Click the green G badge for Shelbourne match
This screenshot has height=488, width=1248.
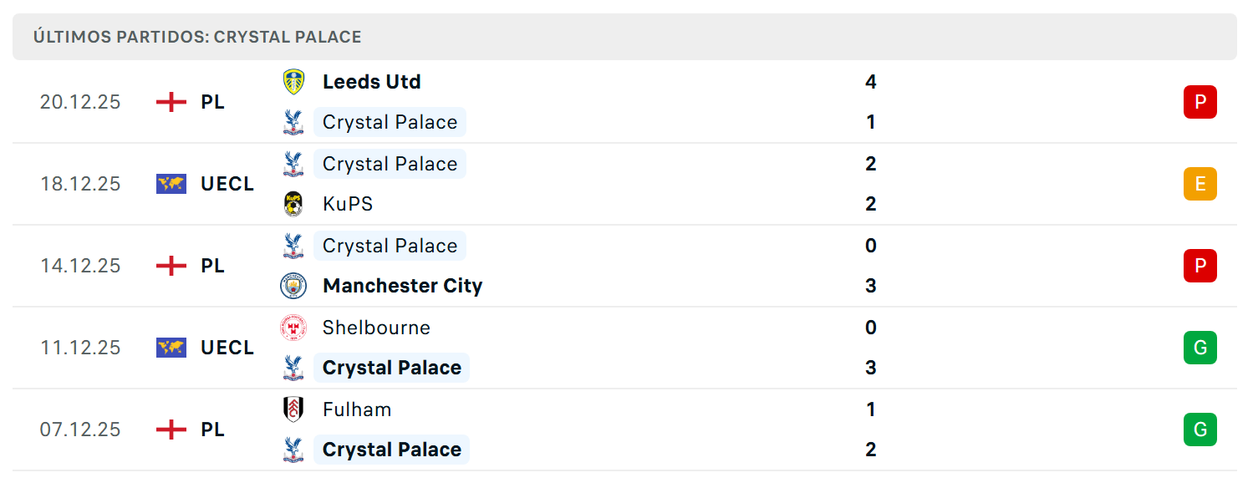click(1200, 348)
